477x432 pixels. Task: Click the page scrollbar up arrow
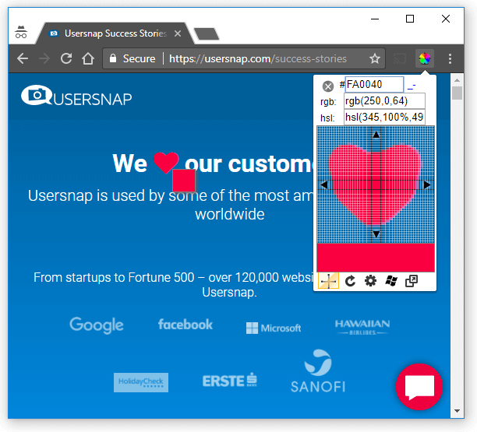click(457, 80)
